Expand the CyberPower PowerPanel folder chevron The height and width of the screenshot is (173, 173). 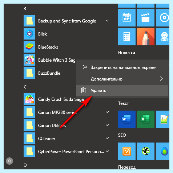click(x=107, y=151)
